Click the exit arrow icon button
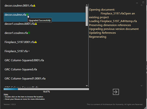 coord(116,92)
